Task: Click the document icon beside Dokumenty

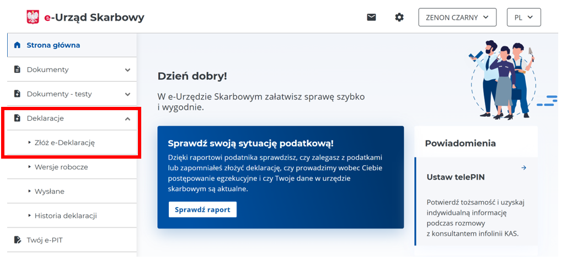Action: click(17, 69)
